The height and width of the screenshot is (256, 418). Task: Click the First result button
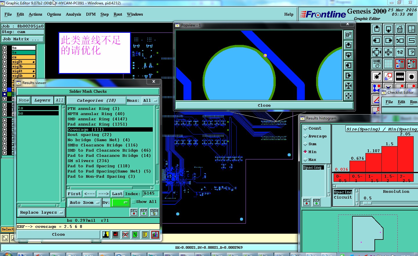coord(74,194)
